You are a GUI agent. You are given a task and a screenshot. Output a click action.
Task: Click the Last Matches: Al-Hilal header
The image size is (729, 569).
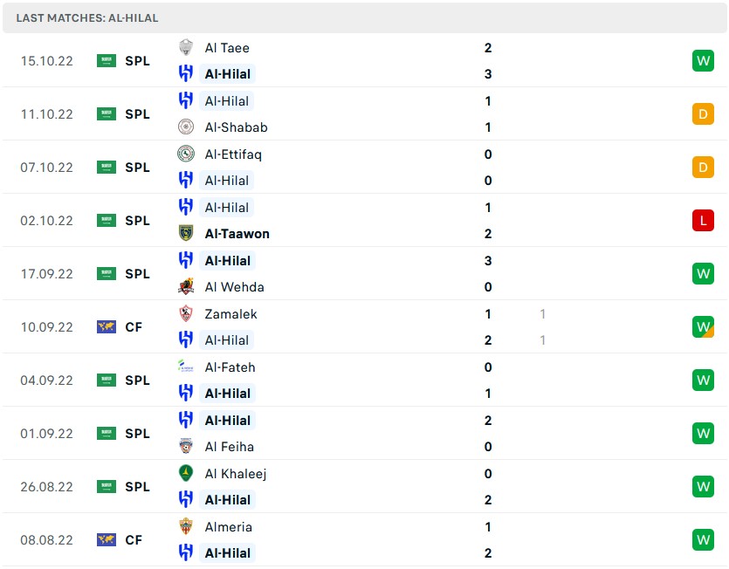87,17
